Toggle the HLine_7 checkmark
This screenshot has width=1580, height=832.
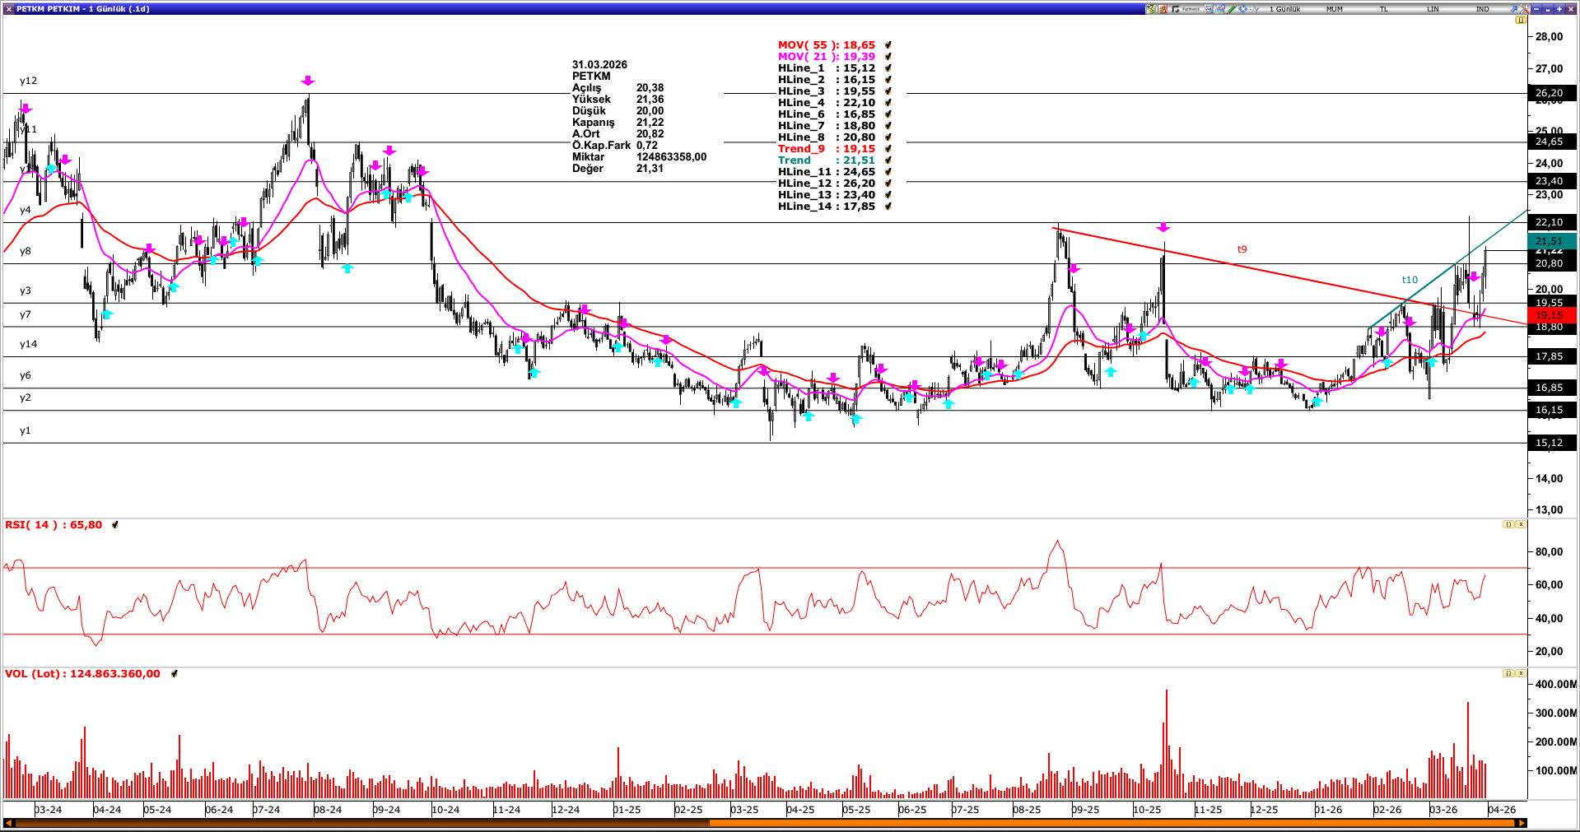[x=888, y=126]
